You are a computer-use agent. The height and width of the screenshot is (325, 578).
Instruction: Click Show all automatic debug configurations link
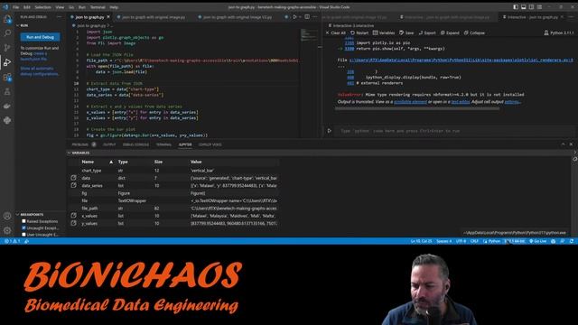click(x=39, y=71)
